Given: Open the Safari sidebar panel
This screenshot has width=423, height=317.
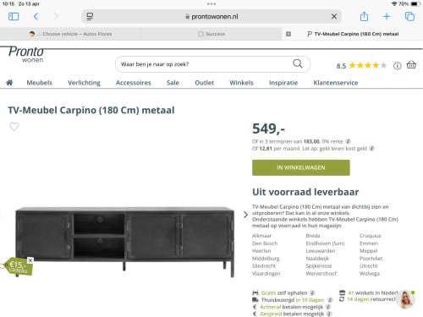Looking at the screenshot, I should click(14, 17).
